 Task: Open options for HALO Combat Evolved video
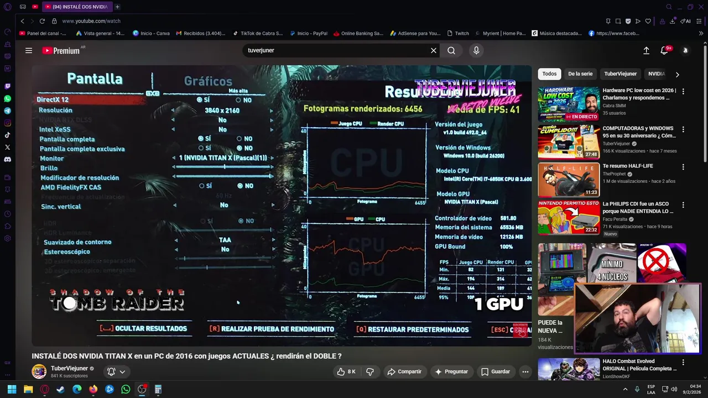pos(683,362)
